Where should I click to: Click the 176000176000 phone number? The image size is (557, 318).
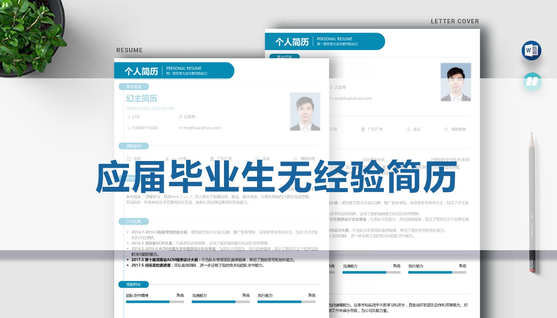click(x=145, y=128)
